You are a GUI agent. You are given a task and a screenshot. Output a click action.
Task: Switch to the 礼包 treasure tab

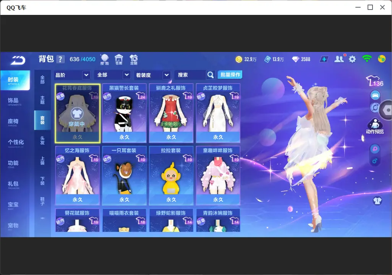coord(15,184)
